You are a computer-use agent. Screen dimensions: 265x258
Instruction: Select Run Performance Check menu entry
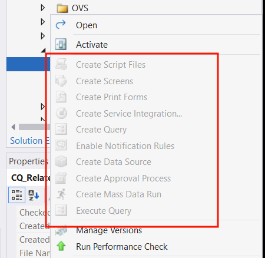tap(122, 247)
